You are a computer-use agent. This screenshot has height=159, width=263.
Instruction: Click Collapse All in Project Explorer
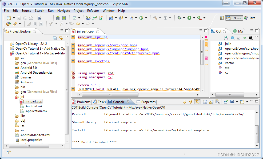pos(55,38)
